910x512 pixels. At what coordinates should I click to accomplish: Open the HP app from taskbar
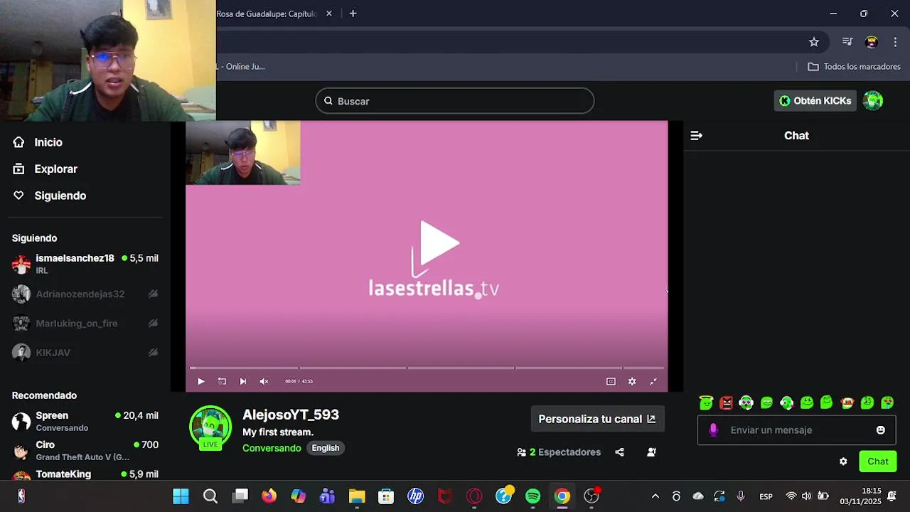click(x=415, y=496)
